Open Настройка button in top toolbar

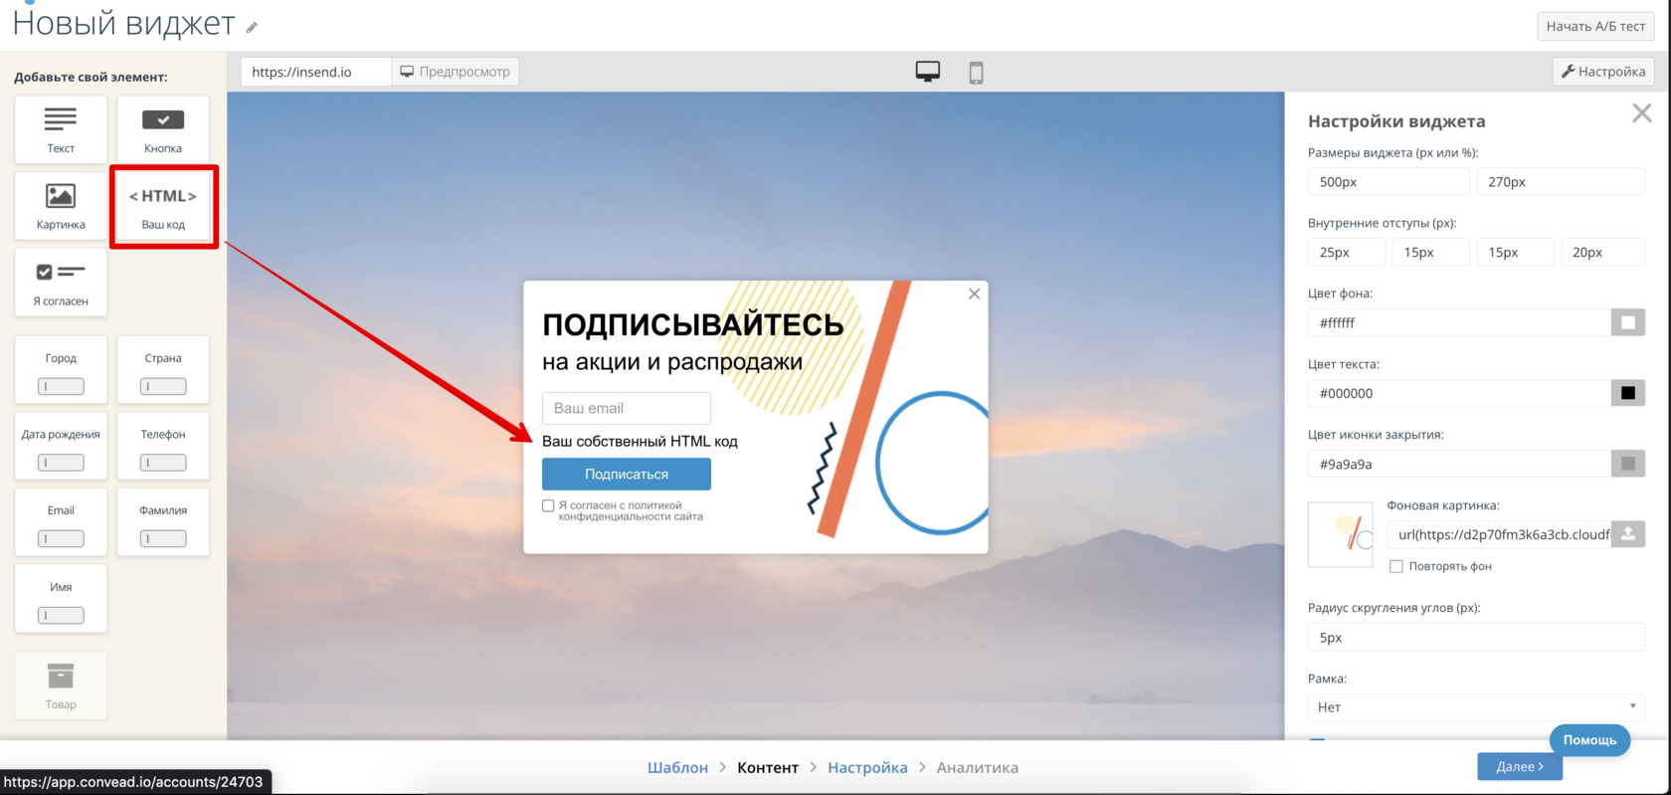tap(1603, 72)
